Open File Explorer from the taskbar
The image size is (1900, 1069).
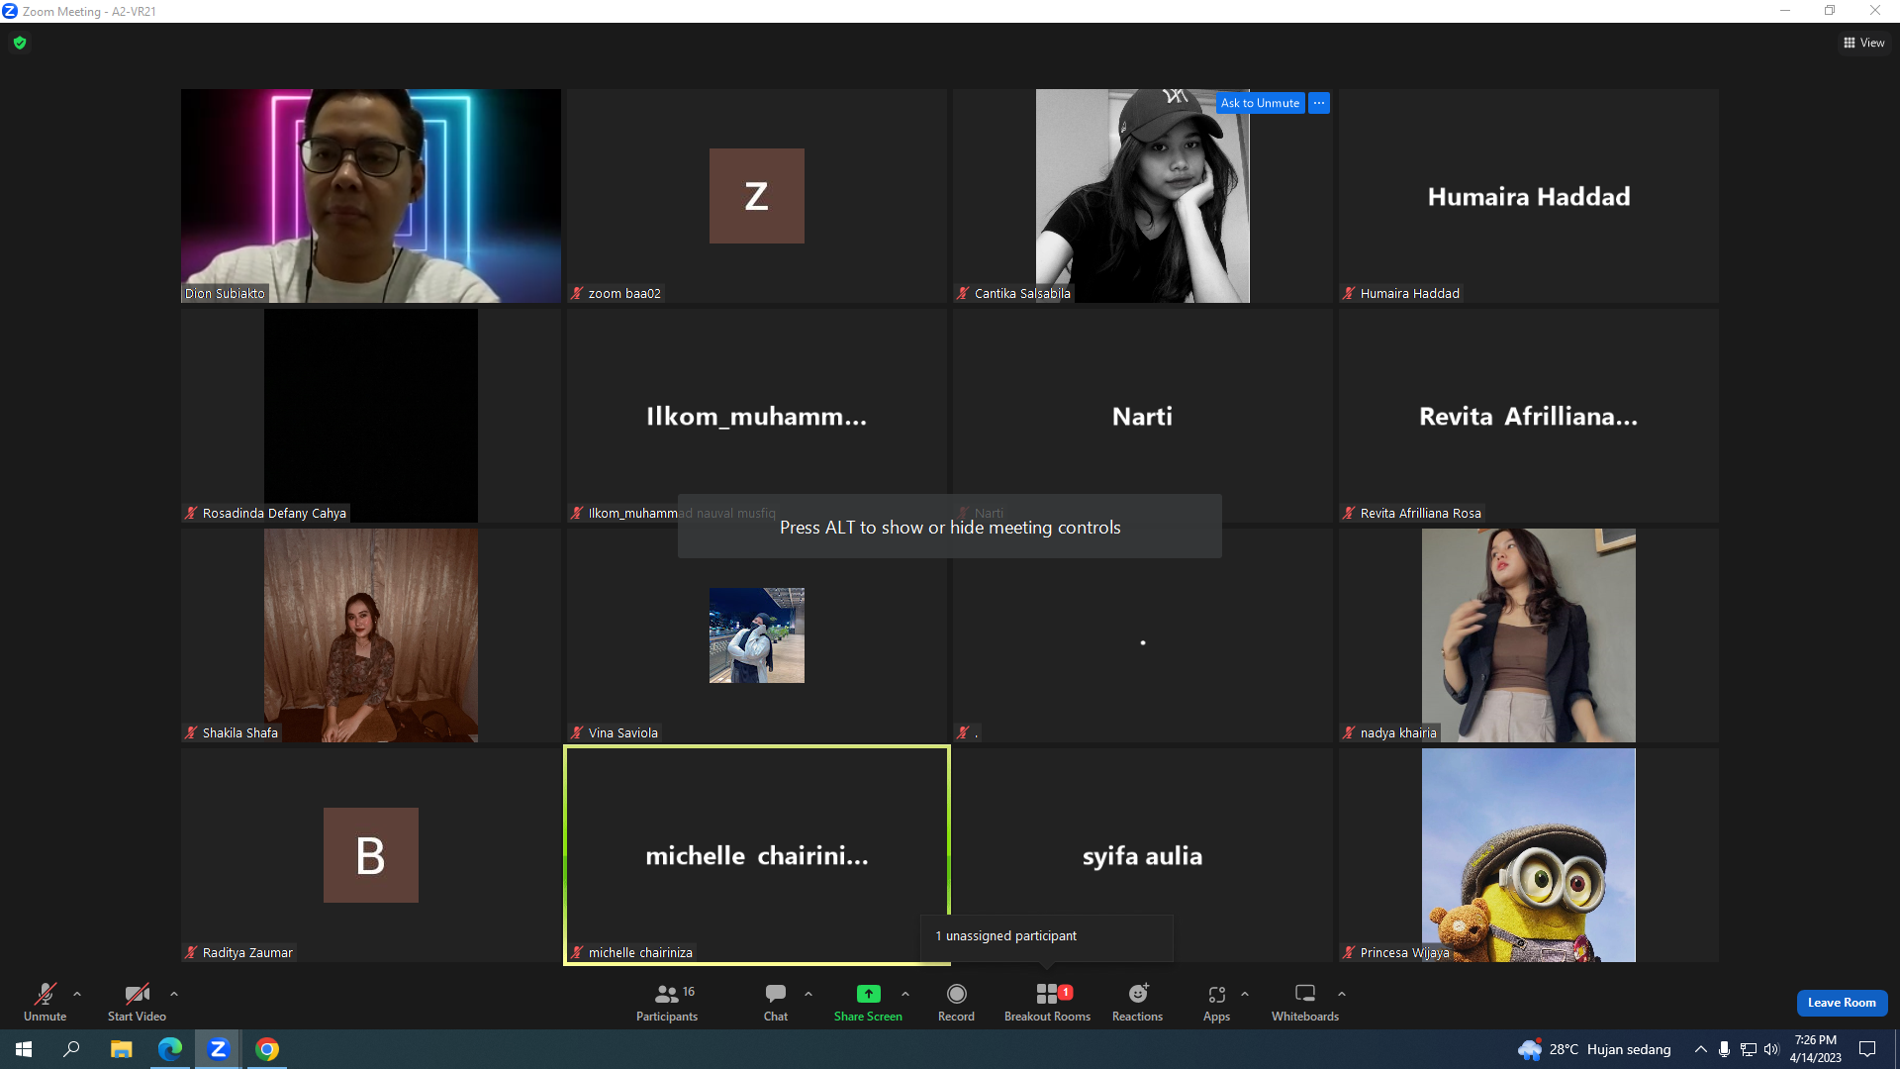click(121, 1049)
